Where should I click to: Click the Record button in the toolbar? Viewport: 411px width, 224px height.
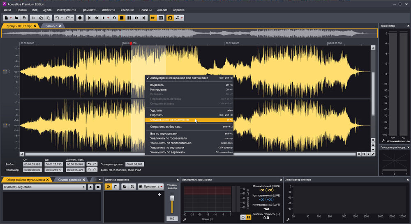coord(80,18)
